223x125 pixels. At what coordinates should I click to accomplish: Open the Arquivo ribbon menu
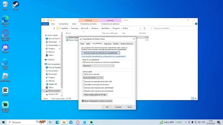click(45, 24)
